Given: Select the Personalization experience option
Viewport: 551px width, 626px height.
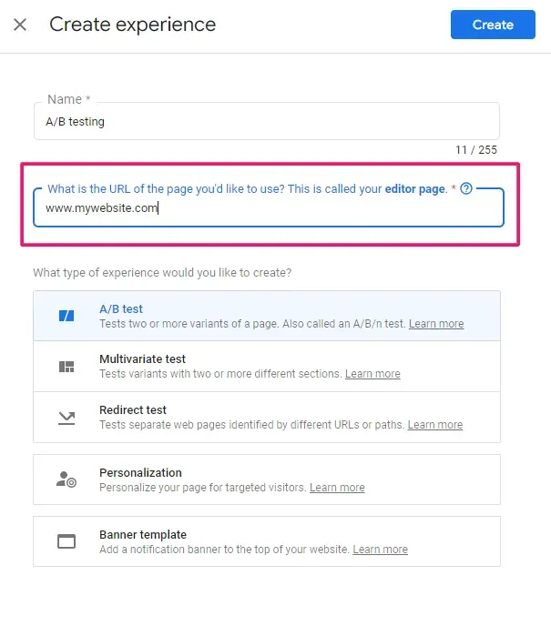Looking at the screenshot, I should (267, 480).
